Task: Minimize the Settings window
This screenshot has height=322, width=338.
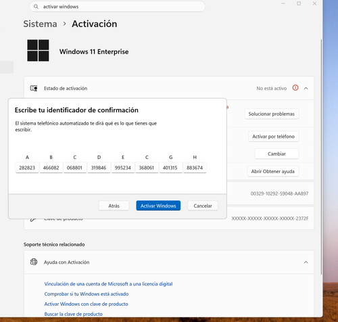Action: tap(283, 3)
